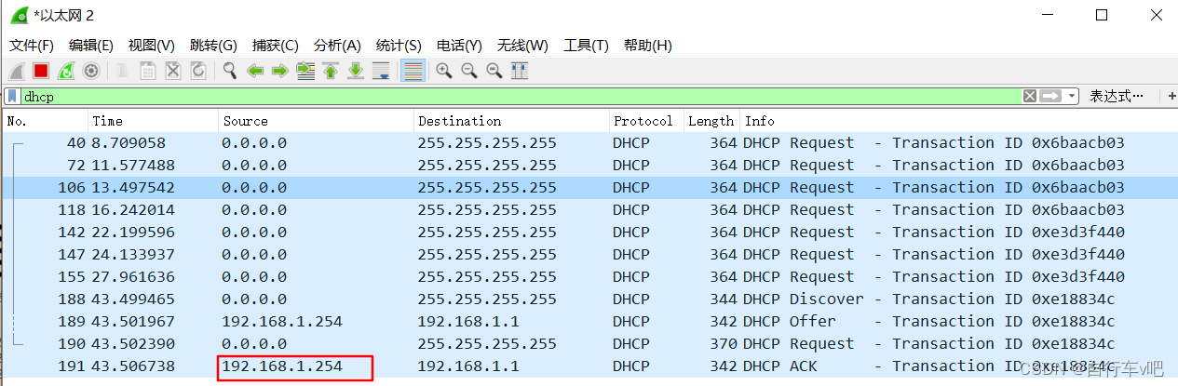Viewport: 1178px width, 386px height.
Task: Reset packet text to normal size
Action: coord(494,71)
